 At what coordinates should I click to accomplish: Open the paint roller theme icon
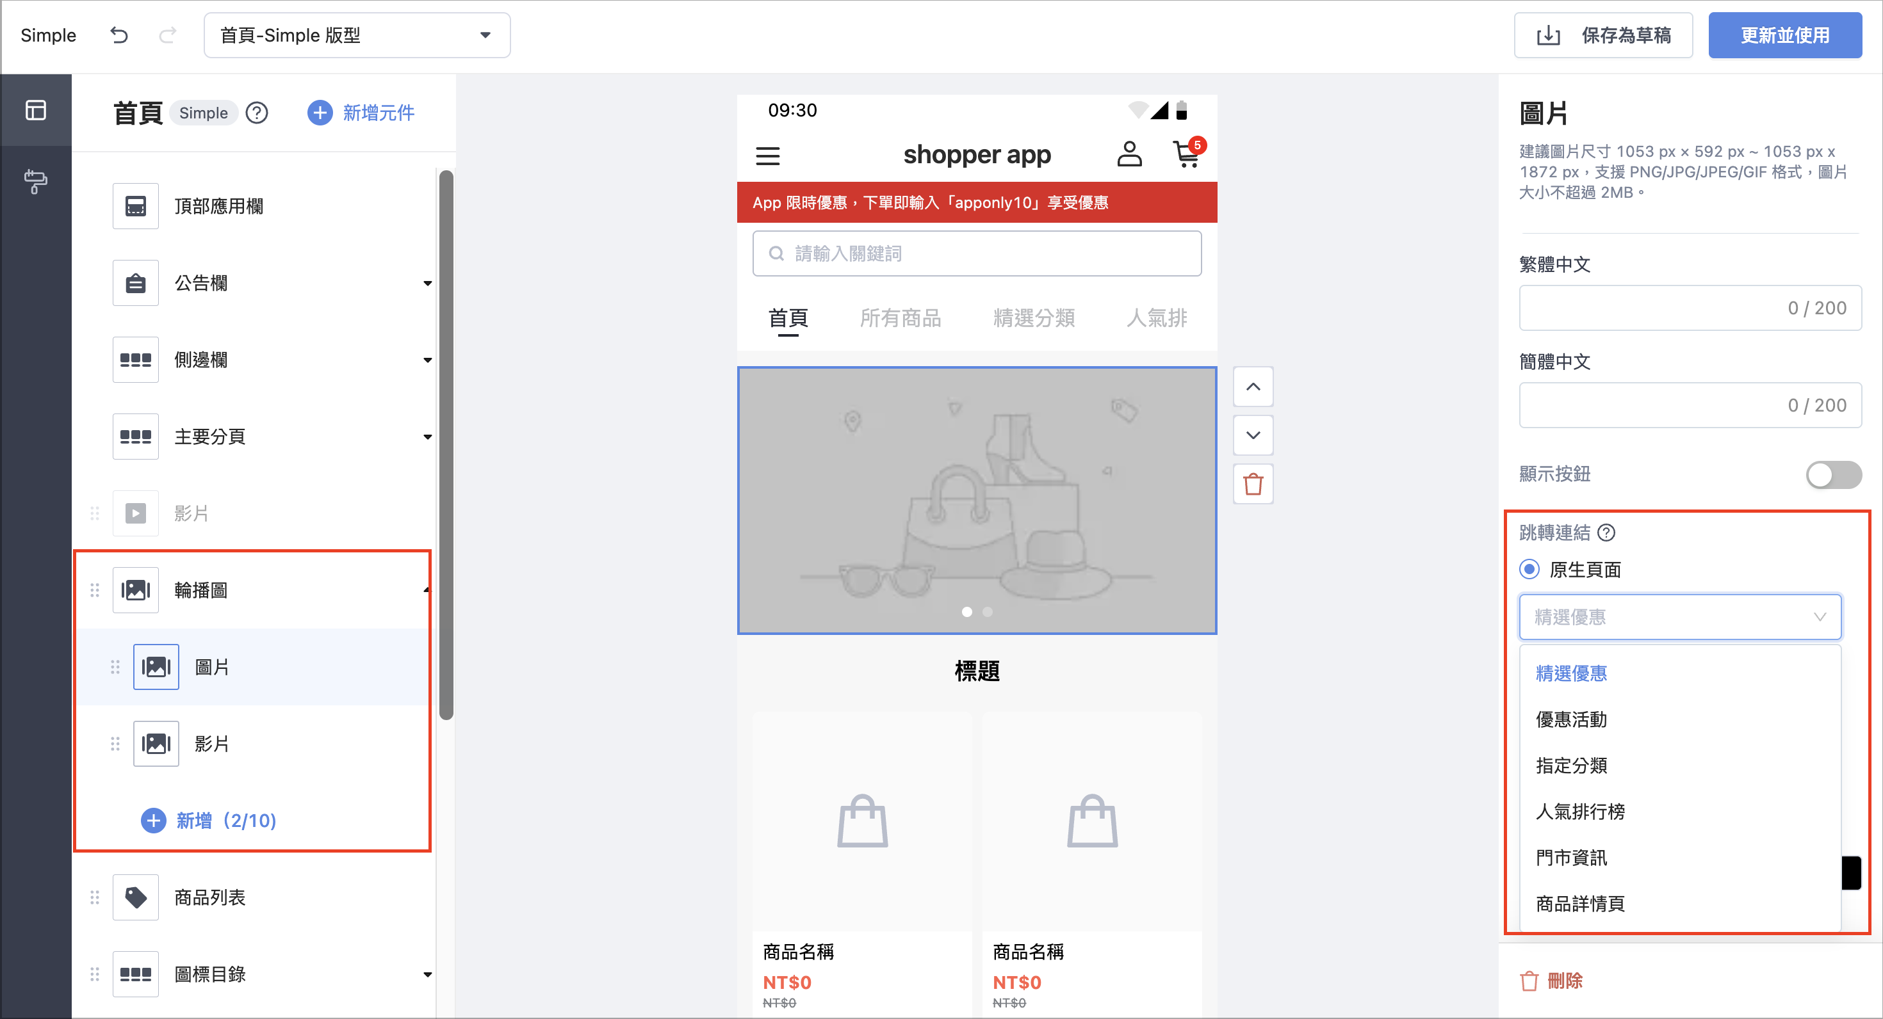tap(36, 181)
